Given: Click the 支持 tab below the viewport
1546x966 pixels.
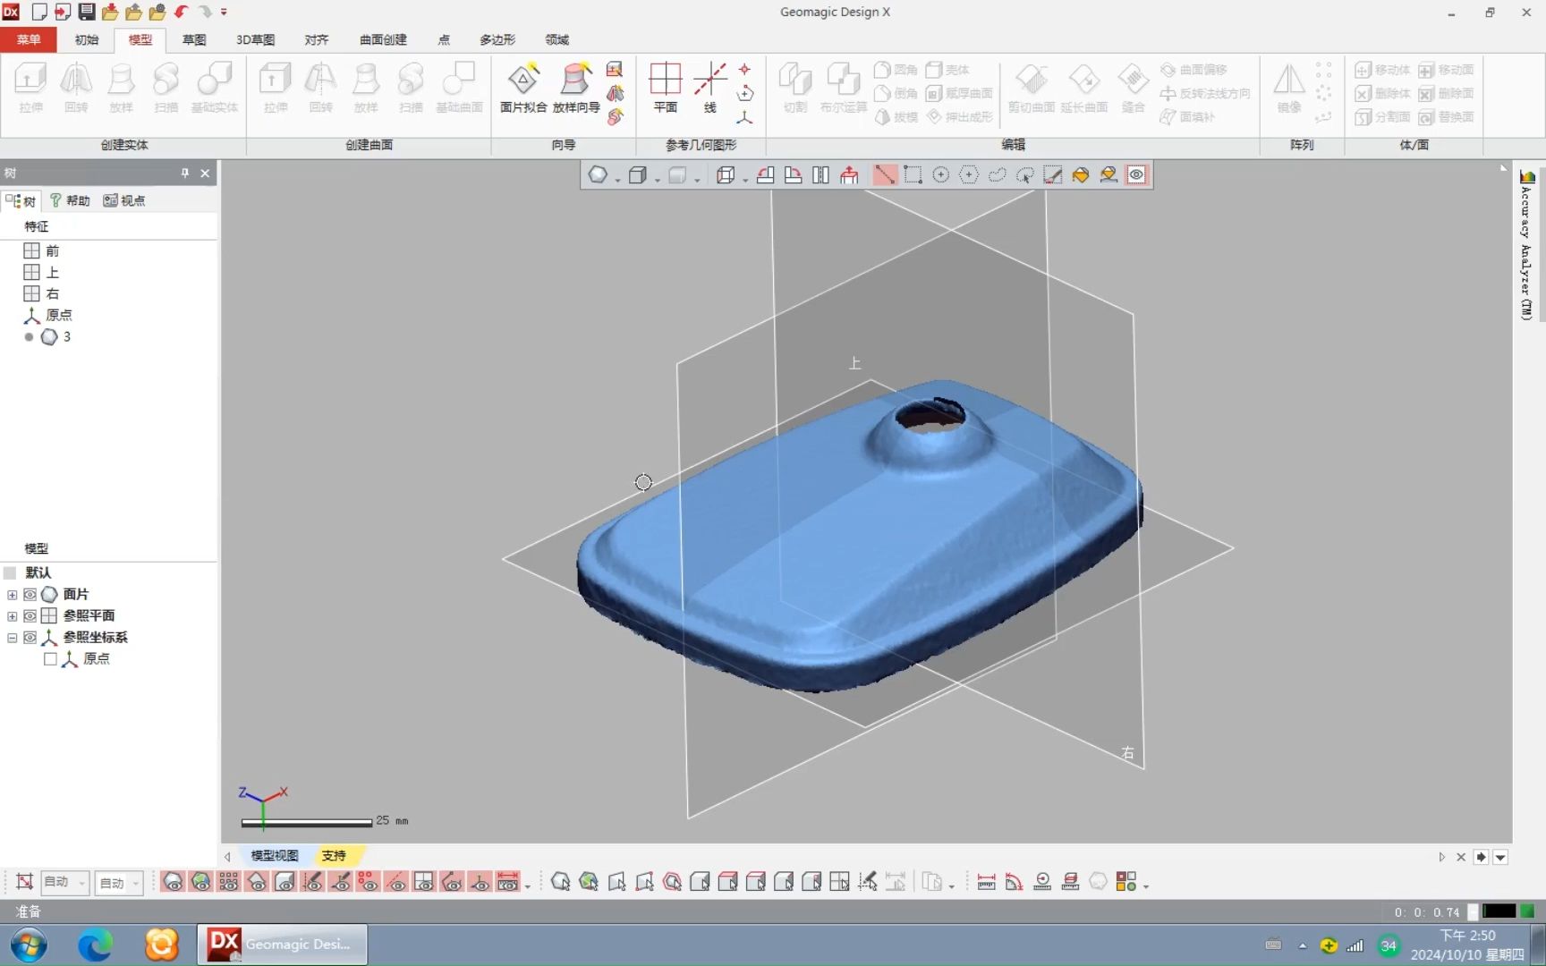Looking at the screenshot, I should (x=335, y=856).
